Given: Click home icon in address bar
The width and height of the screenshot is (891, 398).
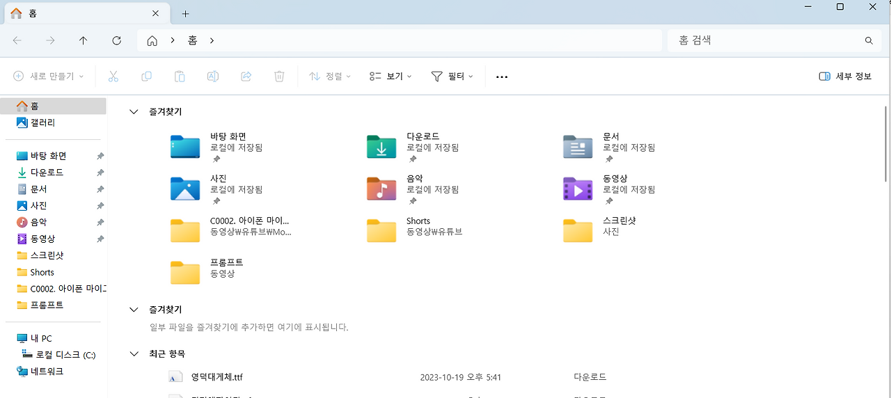Looking at the screenshot, I should (x=152, y=40).
